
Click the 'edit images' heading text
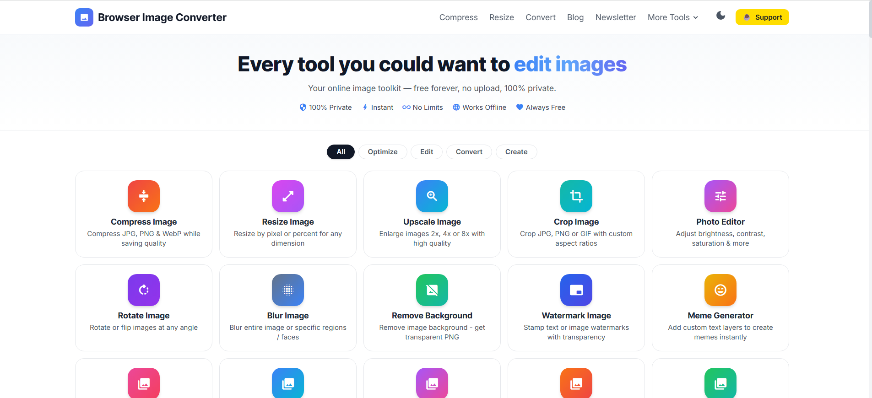tap(570, 65)
